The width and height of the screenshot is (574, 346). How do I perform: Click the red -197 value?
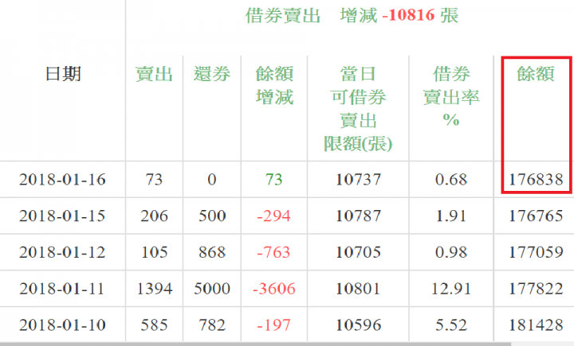coord(273,325)
